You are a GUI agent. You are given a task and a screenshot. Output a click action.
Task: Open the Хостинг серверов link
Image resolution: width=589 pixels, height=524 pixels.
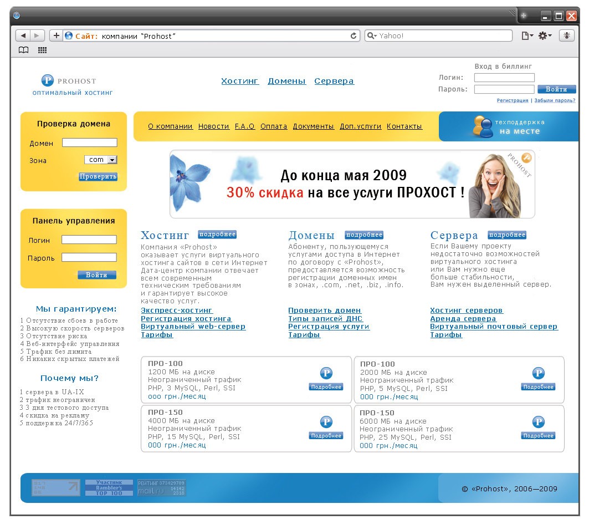(467, 311)
